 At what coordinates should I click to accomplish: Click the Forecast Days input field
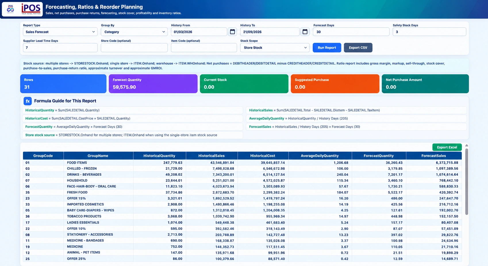point(351,32)
